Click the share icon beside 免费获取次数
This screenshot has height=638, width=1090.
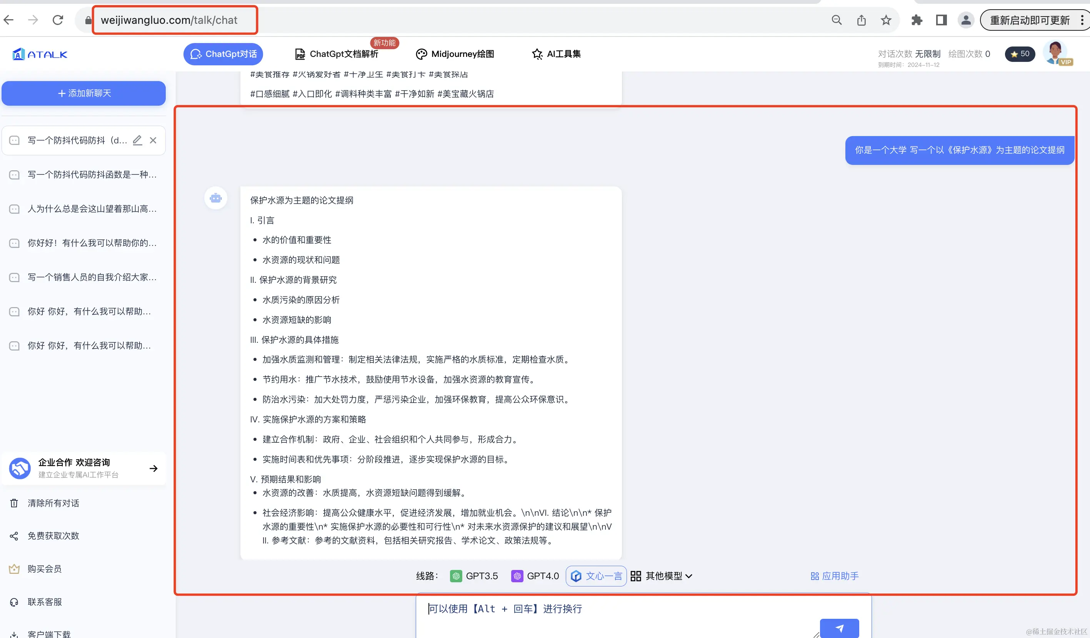pos(14,536)
